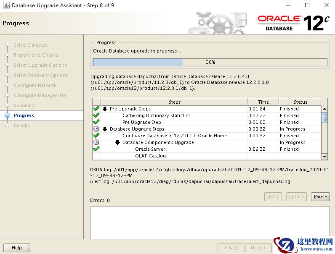Click the Alert log path text
The width and height of the screenshot is (335, 254).
pos(190,181)
